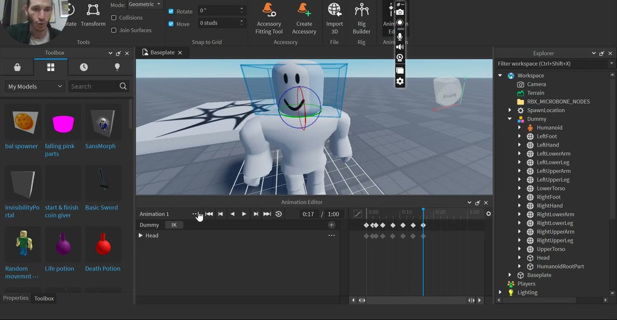Screen dimensions: 617x320
Task: Open the My Models category dropdown
Action: pos(35,86)
